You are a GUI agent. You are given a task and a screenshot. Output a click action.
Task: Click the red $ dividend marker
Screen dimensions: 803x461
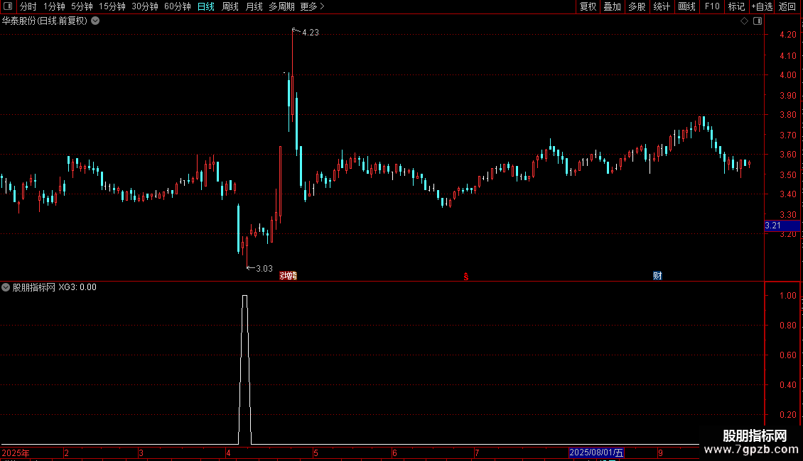(x=466, y=277)
